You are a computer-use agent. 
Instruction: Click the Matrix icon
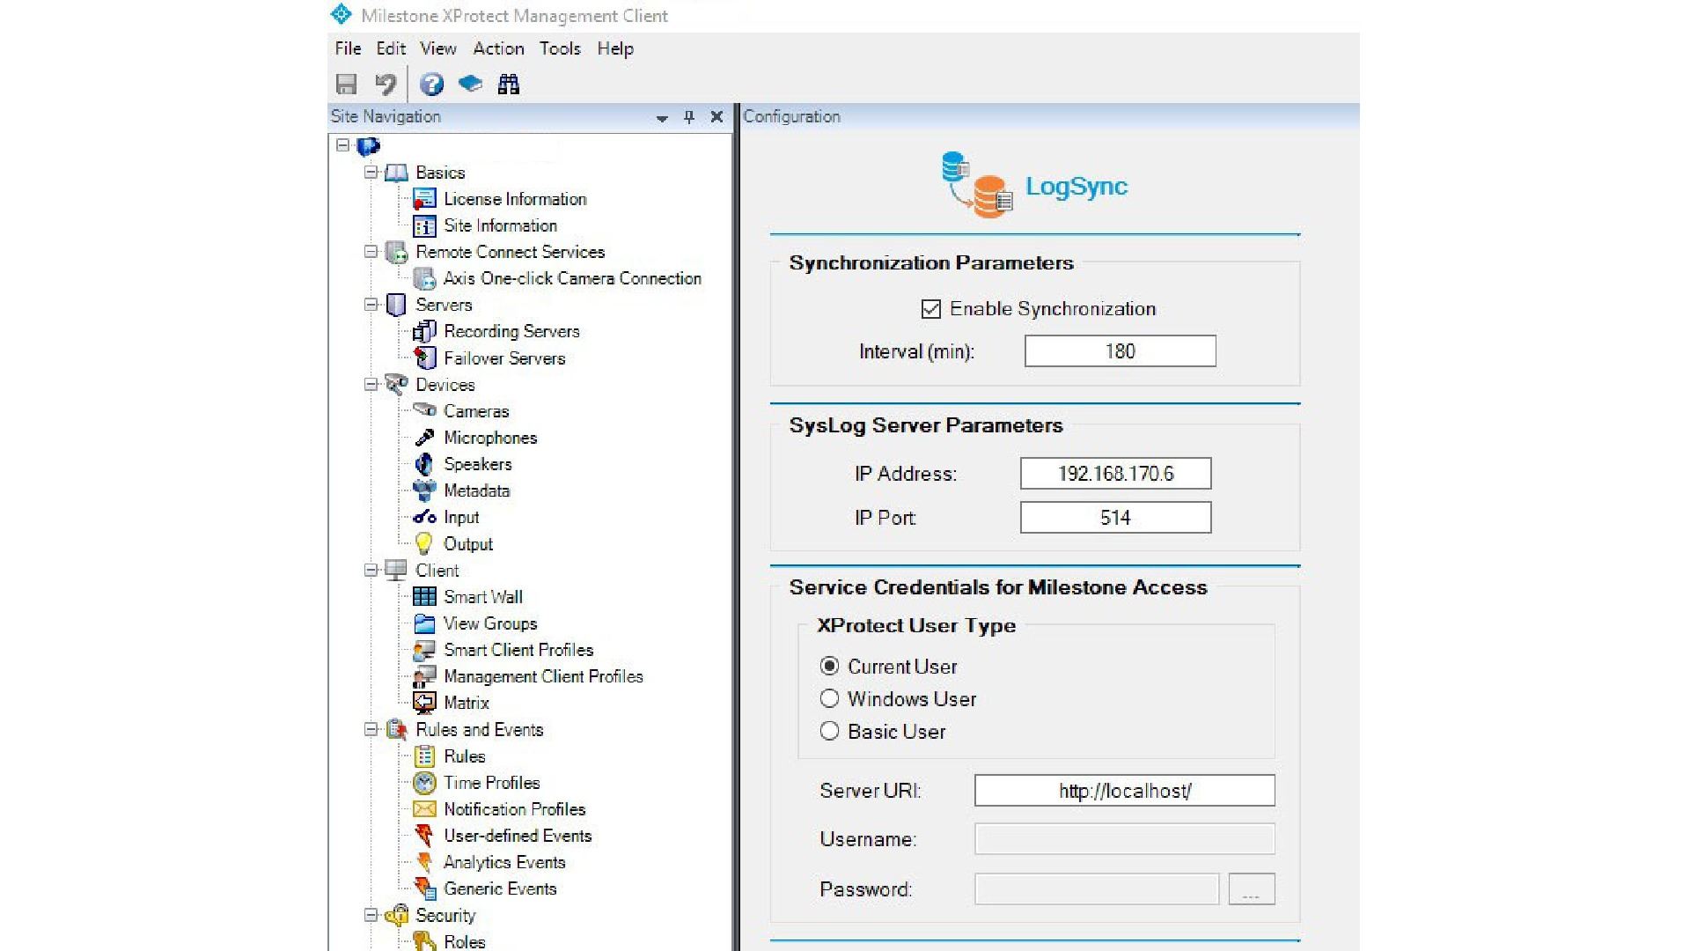click(424, 703)
